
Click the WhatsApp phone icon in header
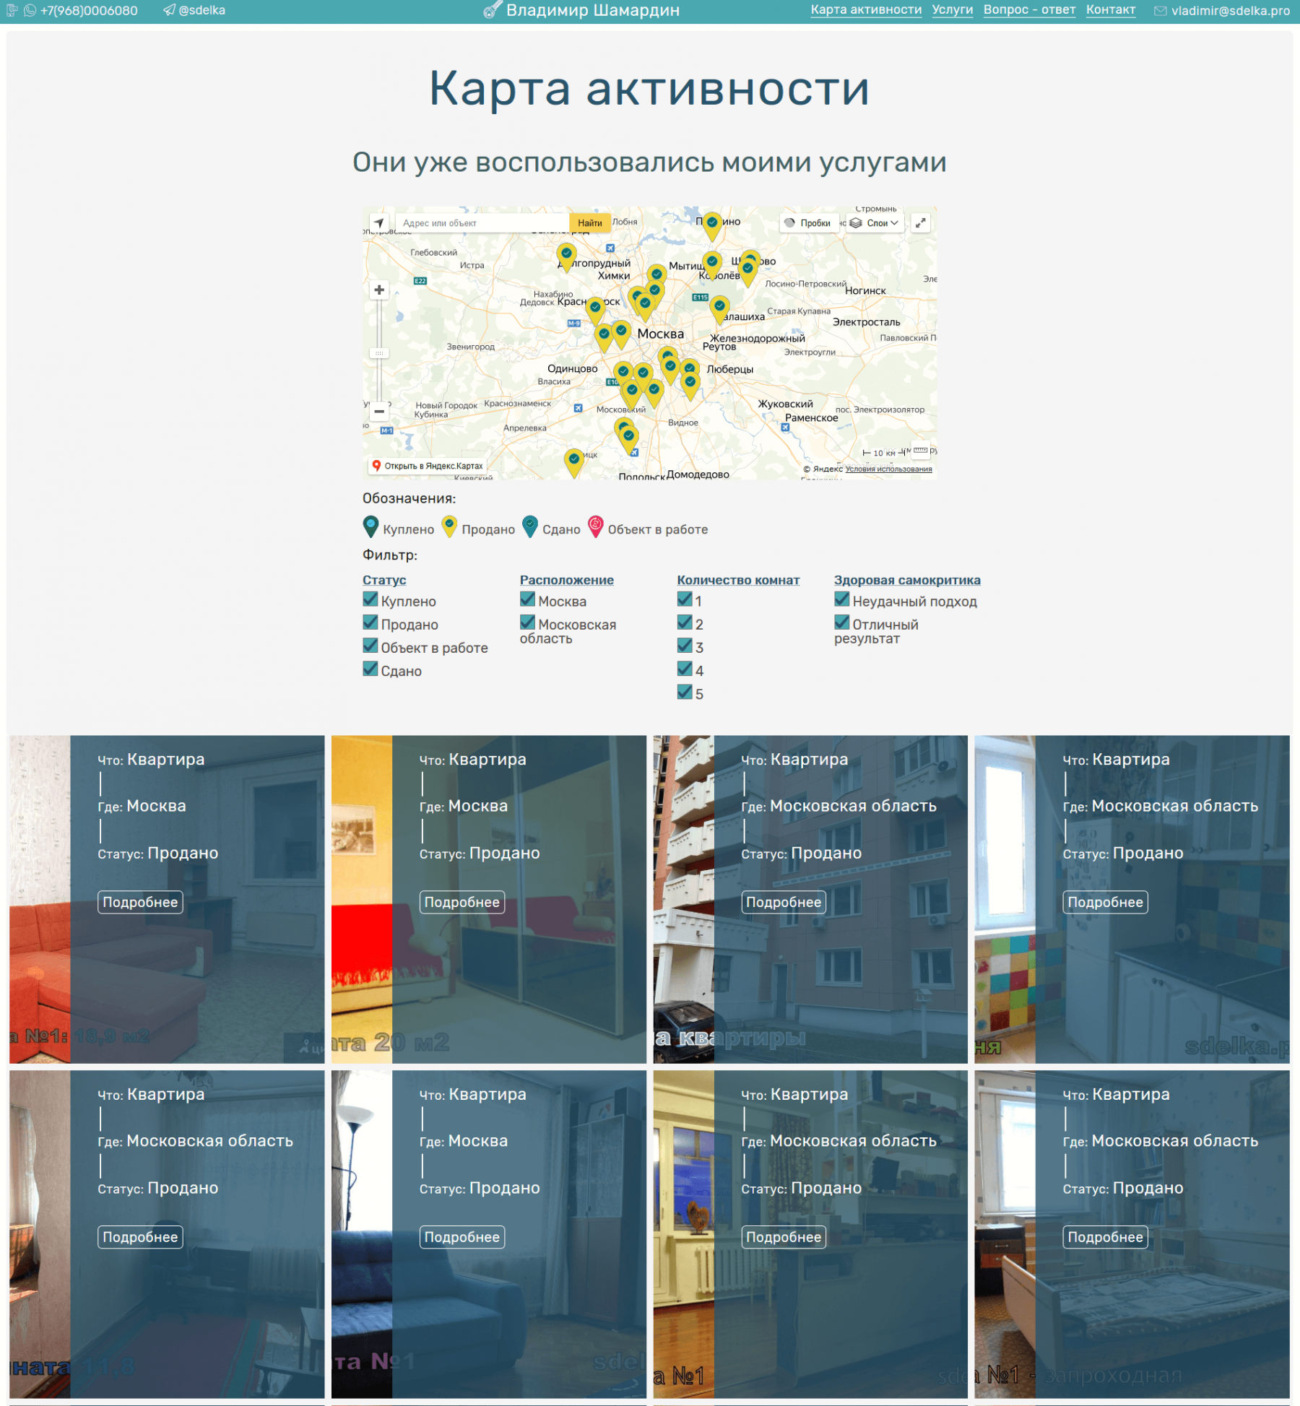click(x=30, y=11)
